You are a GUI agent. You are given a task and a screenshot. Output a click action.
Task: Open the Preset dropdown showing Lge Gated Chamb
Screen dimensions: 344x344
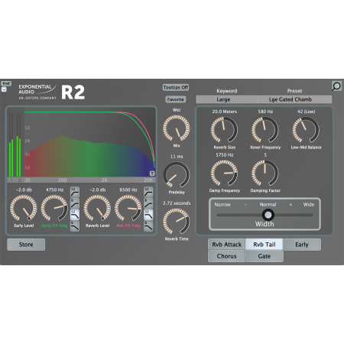click(295, 99)
